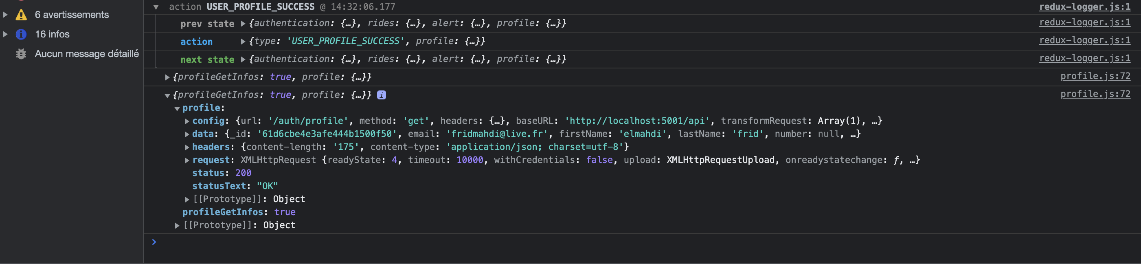
Task: Click the XMLHttpRequestUpload value
Action: [x=721, y=160]
